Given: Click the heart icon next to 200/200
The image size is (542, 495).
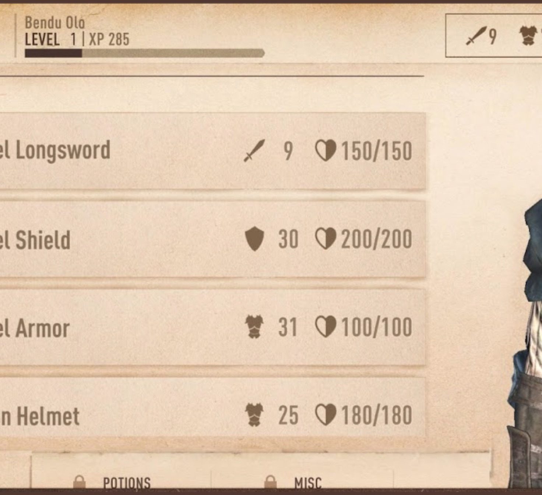Looking at the screenshot, I should 326,238.
